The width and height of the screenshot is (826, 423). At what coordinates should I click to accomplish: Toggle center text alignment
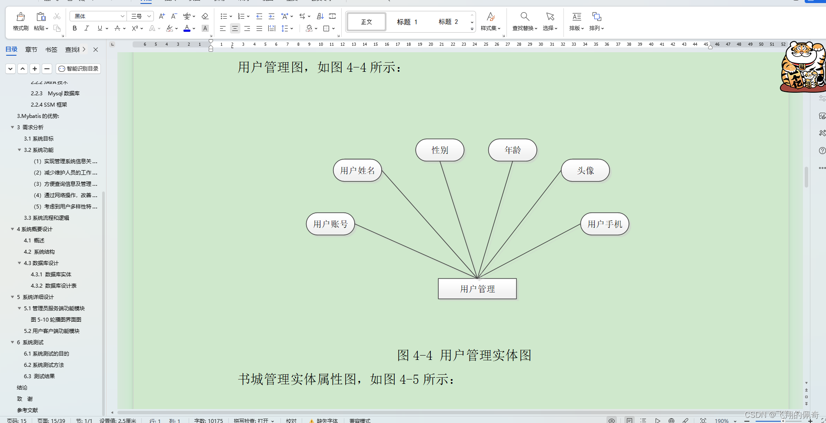(x=235, y=28)
